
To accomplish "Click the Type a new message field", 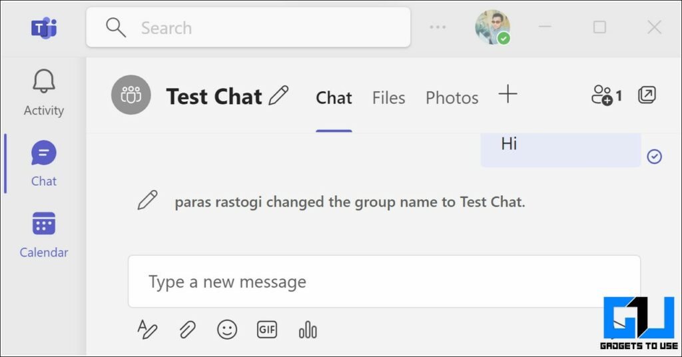I will pyautogui.click(x=384, y=282).
